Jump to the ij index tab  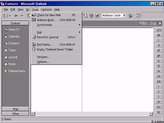(159, 61)
